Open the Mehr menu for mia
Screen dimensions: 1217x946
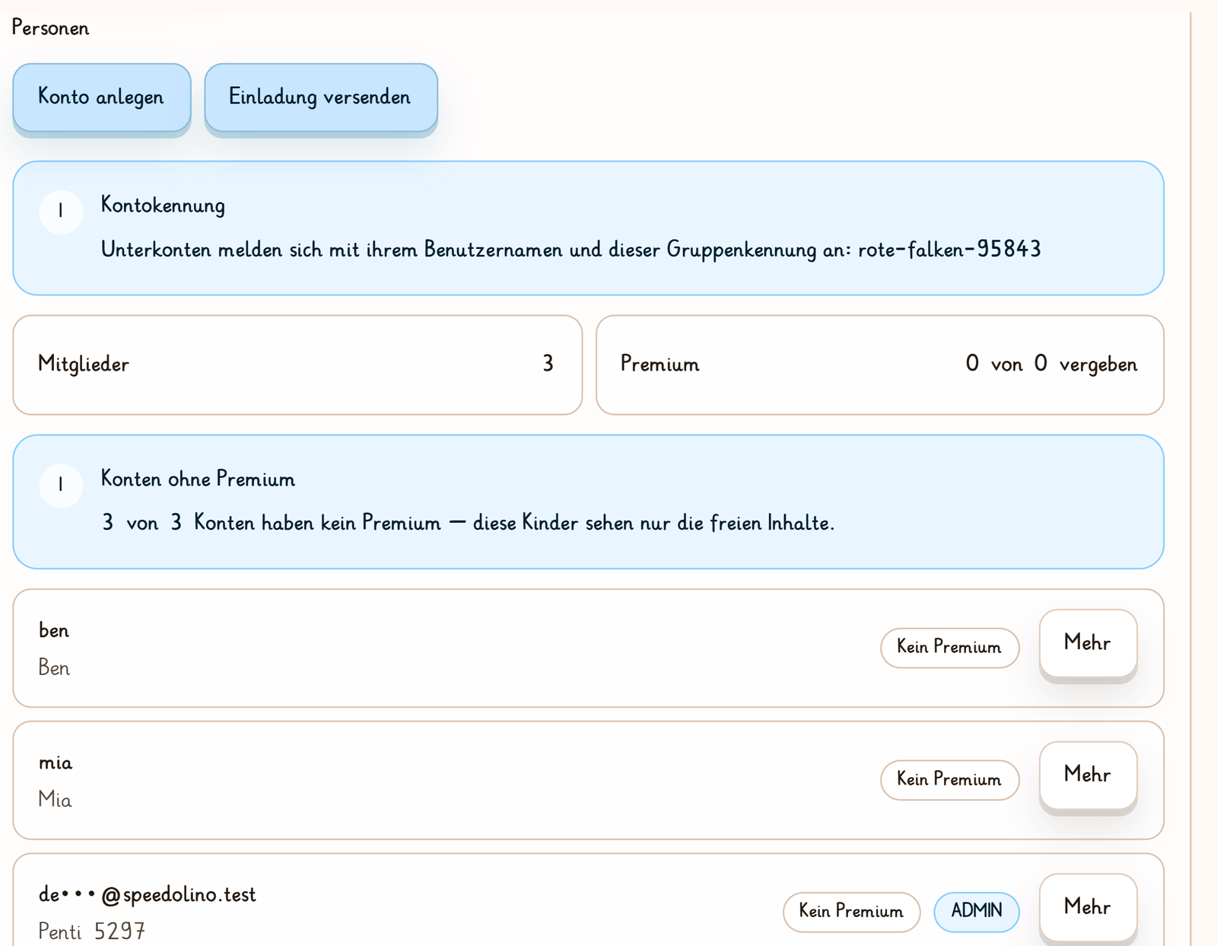pos(1088,775)
